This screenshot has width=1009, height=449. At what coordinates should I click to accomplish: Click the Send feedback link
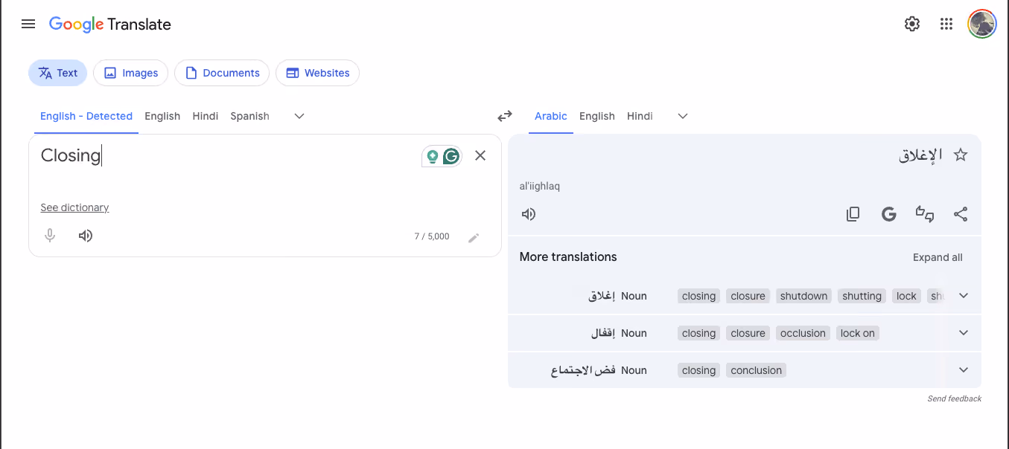point(954,398)
